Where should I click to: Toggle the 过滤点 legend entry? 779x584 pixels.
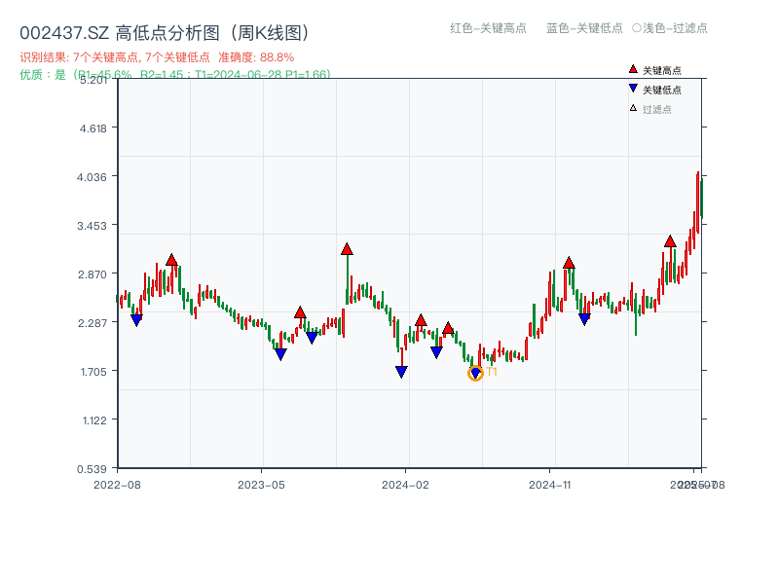click(650, 109)
